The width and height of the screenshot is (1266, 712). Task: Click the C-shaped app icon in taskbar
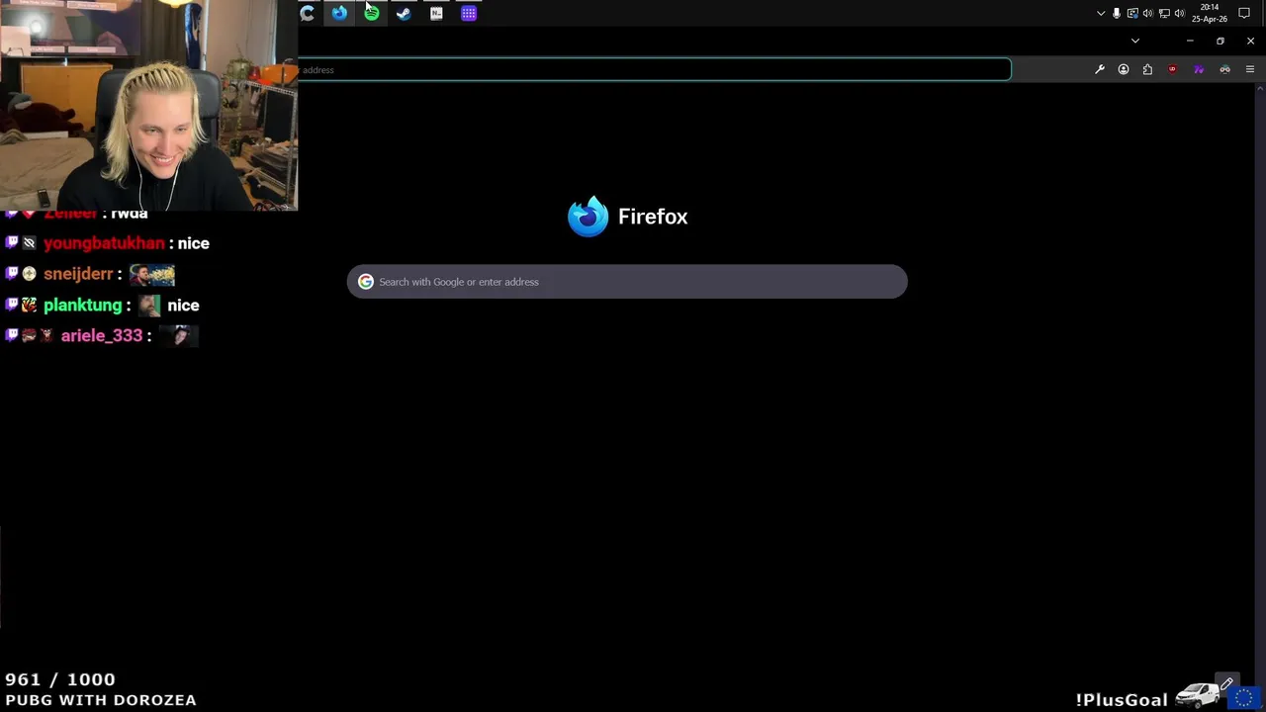(308, 13)
